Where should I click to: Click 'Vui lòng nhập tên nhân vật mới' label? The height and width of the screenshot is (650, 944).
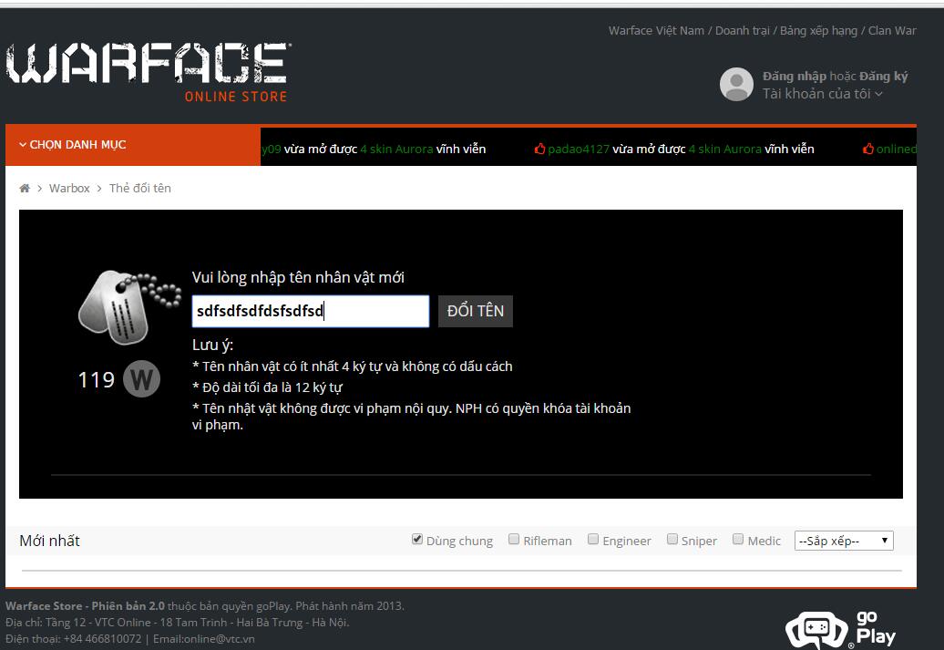pos(298,277)
